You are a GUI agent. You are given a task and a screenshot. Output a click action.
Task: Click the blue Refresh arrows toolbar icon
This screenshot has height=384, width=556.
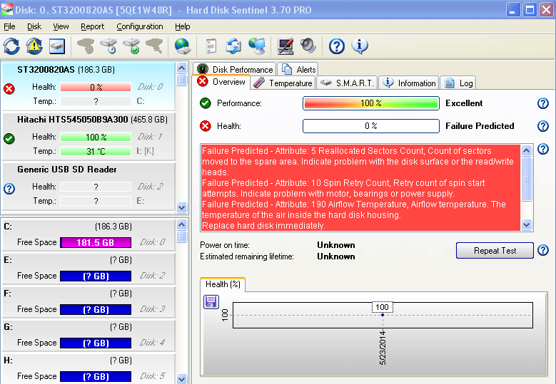coord(11,46)
